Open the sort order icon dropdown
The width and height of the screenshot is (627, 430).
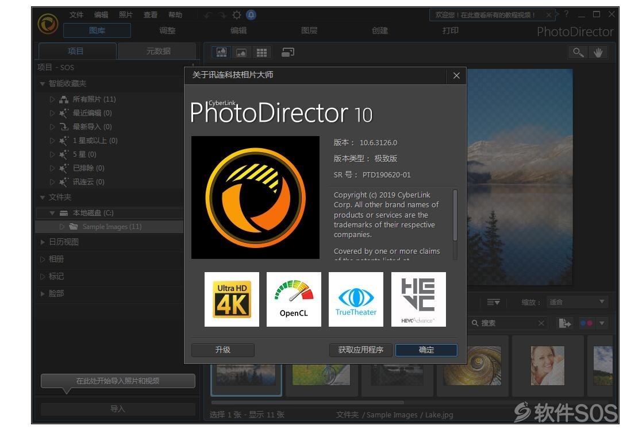click(493, 302)
